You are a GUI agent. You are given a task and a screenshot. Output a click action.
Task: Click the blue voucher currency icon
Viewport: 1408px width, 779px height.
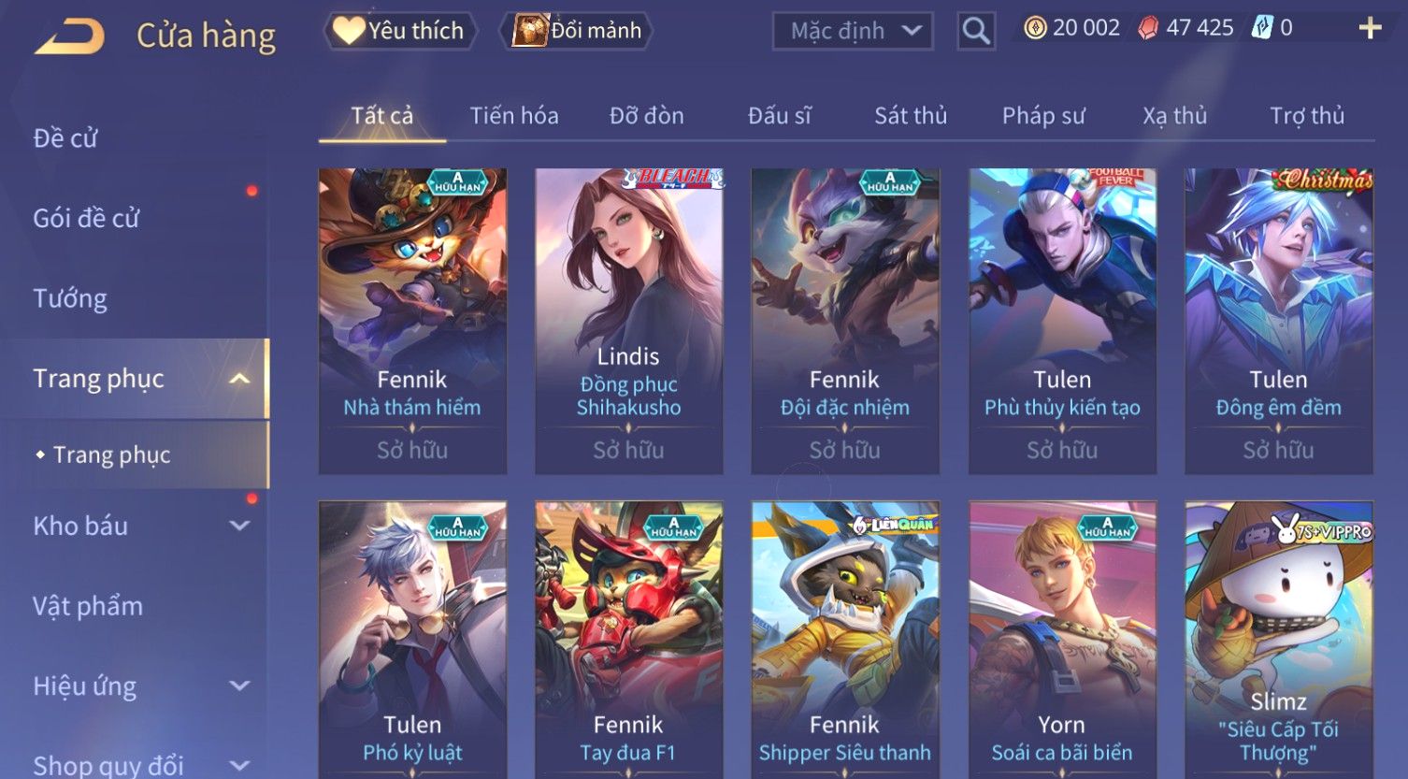[x=1263, y=28]
